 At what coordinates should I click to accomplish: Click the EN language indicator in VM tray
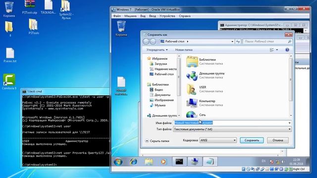coord(264,161)
